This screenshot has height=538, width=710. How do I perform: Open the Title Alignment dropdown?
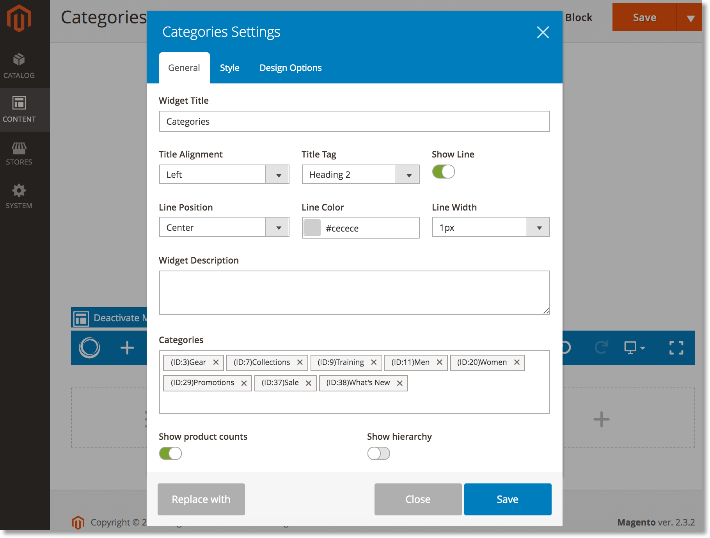[x=277, y=174]
